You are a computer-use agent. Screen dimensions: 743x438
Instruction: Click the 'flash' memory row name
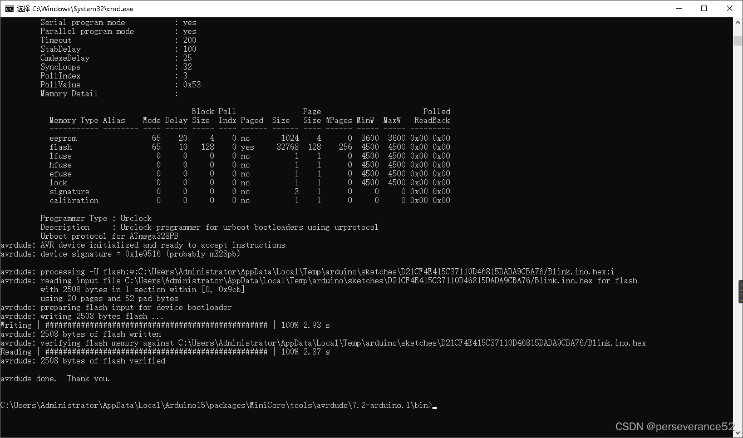click(60, 147)
